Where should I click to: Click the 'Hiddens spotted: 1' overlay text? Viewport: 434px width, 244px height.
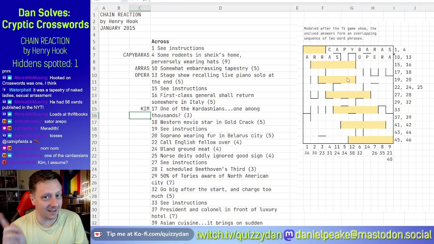tap(45, 63)
